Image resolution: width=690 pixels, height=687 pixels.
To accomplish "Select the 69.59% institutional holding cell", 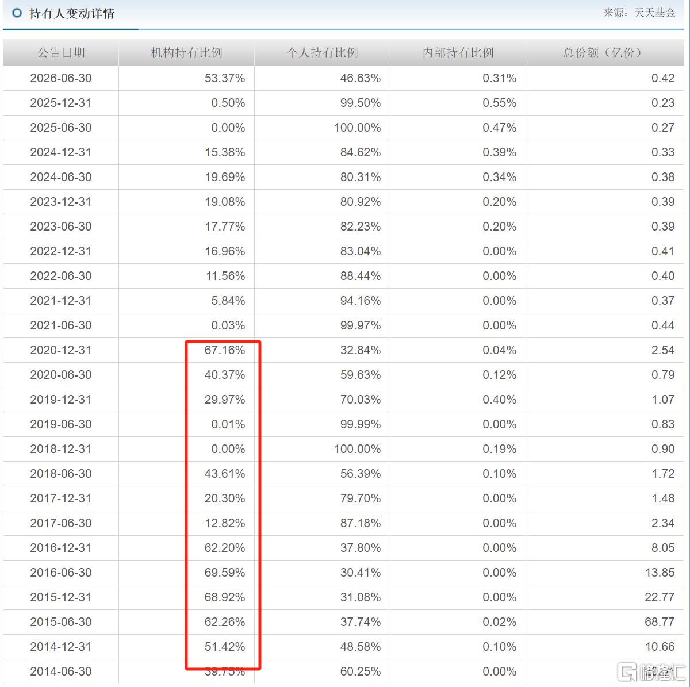I will tap(225, 573).
